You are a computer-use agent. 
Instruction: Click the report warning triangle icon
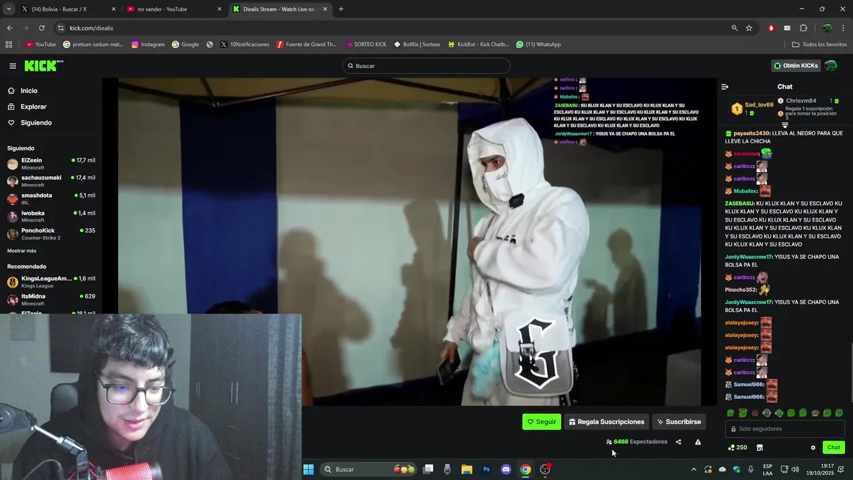click(x=698, y=442)
